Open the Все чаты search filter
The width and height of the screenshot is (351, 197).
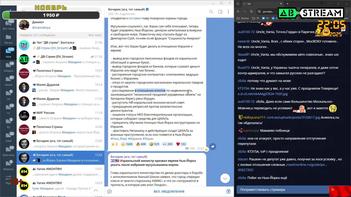[95, 35]
